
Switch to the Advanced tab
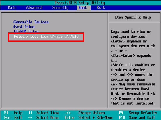(34, 8)
